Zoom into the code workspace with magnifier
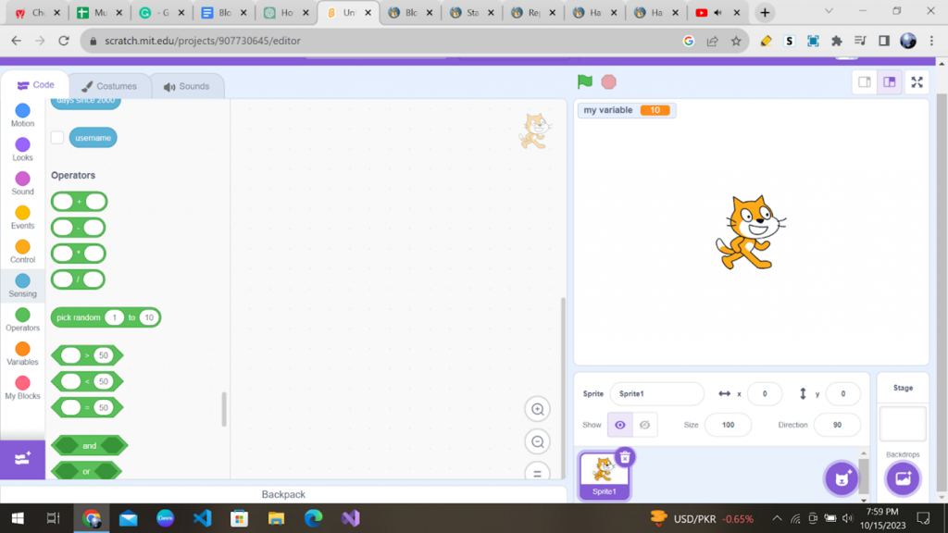The width and height of the screenshot is (948, 533). (537, 408)
